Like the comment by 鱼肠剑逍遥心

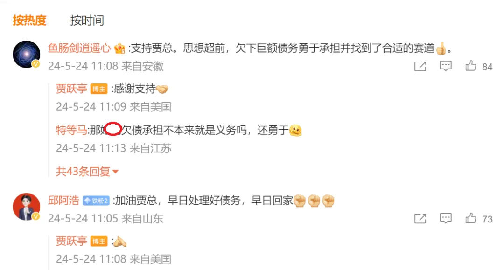coord(470,66)
